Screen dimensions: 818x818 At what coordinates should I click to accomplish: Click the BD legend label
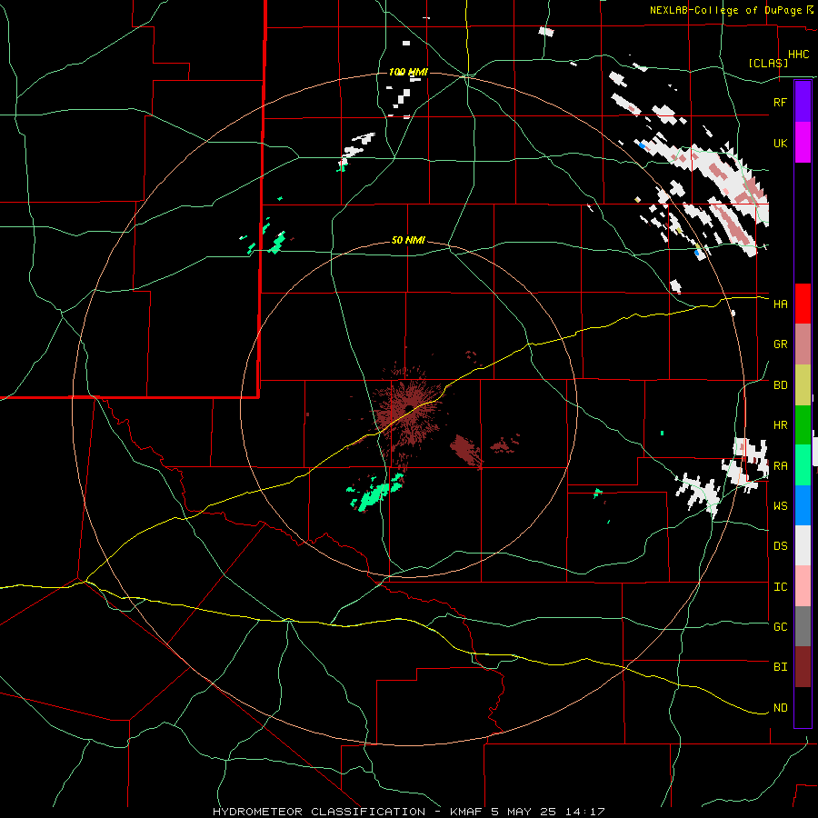pyautogui.click(x=780, y=385)
